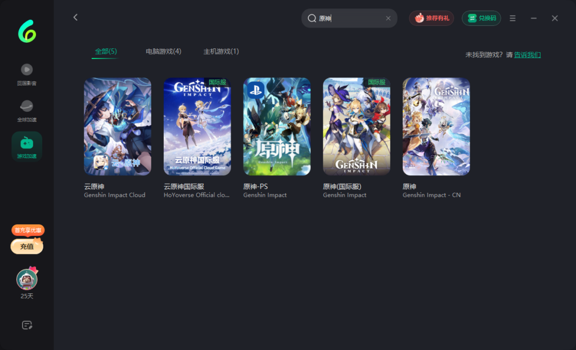Click the green app logo in sidebar
The image size is (576, 350).
pyautogui.click(x=26, y=32)
